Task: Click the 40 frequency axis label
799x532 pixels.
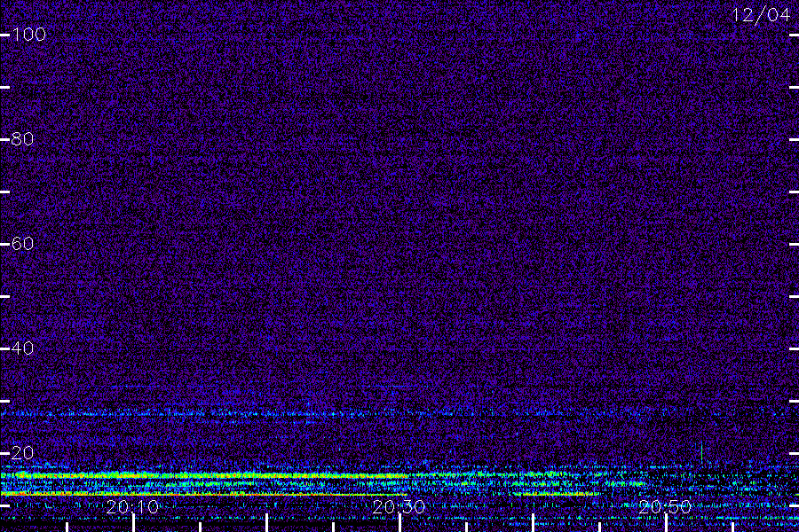Action: coord(22,348)
